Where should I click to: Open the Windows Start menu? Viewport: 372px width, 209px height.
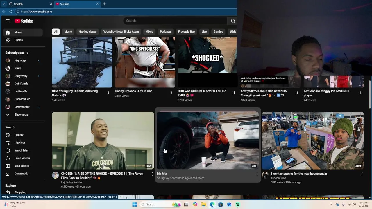[x=135, y=204]
